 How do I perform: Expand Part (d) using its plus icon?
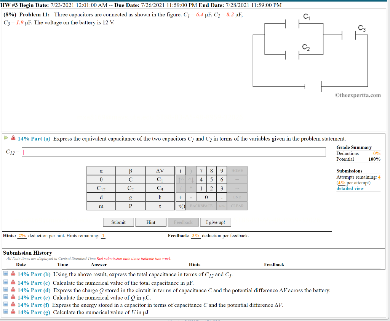coord(6,290)
